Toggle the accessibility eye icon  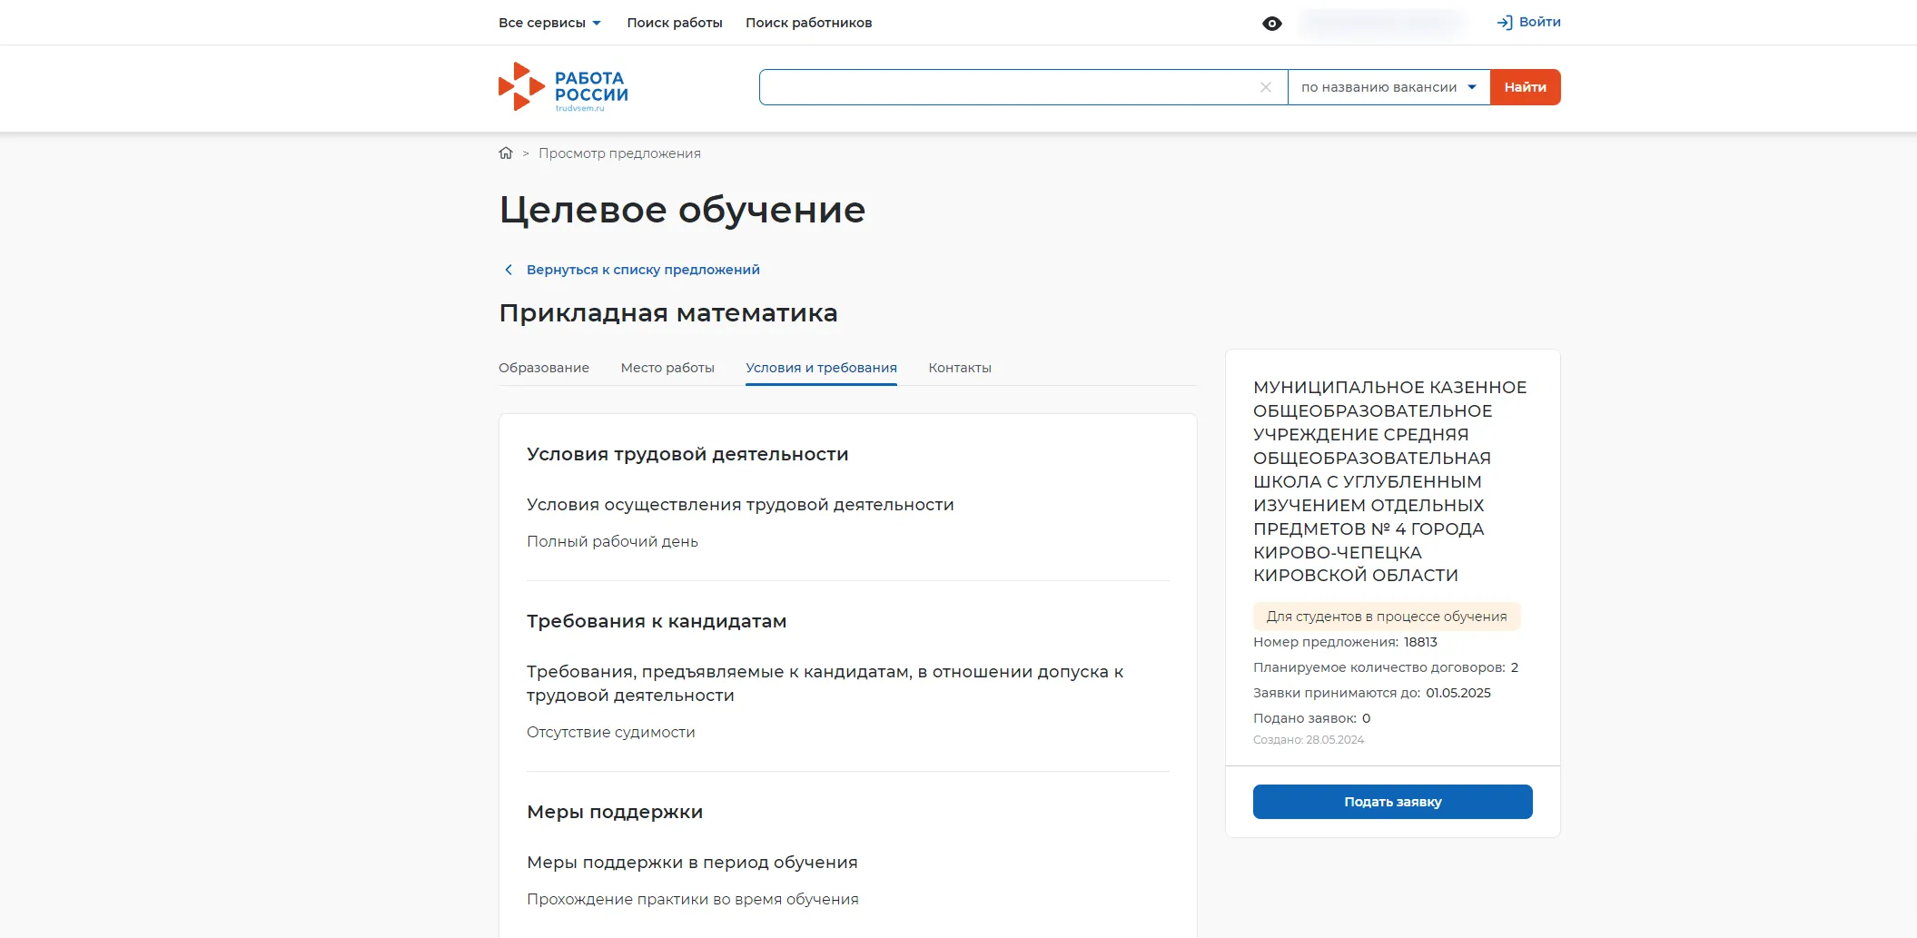1271,24
